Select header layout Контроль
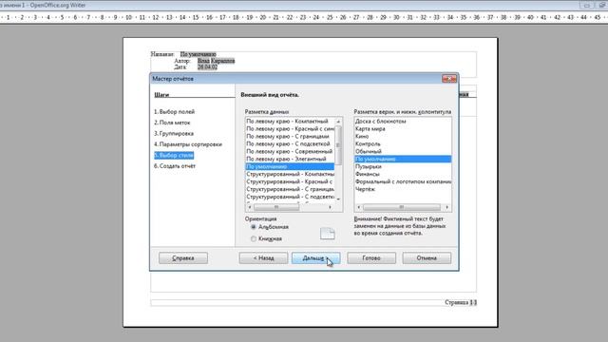608x342 pixels. 403,143
